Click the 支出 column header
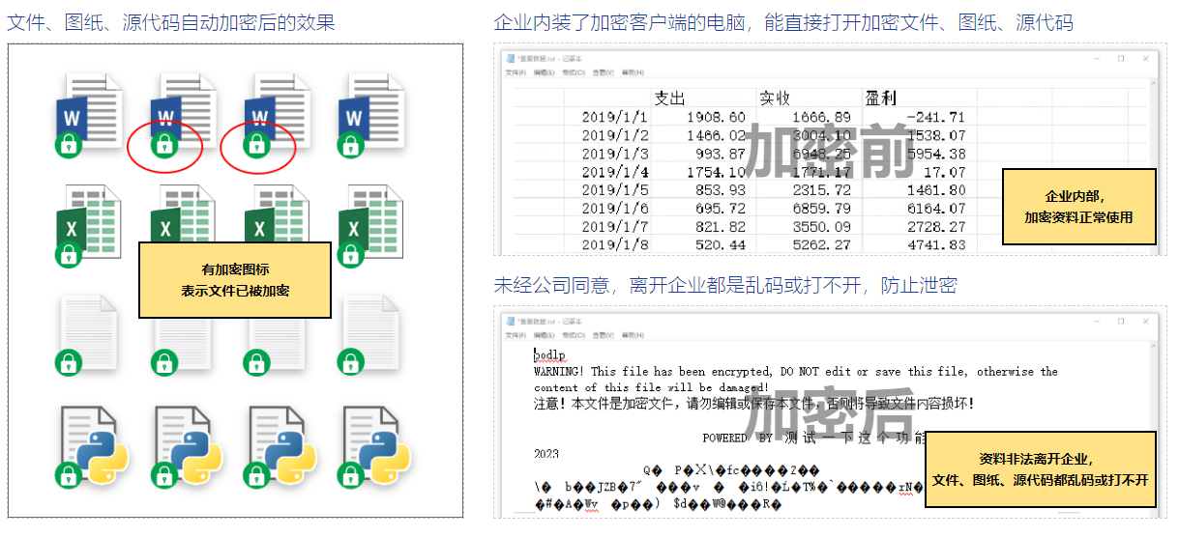 point(669,98)
